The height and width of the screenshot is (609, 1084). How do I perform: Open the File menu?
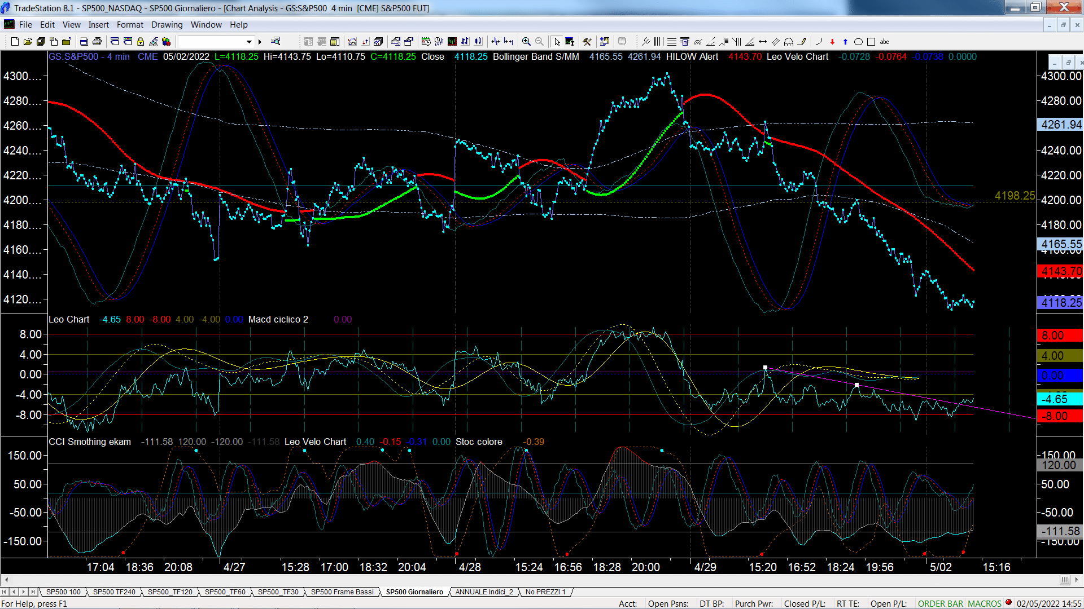(x=25, y=25)
